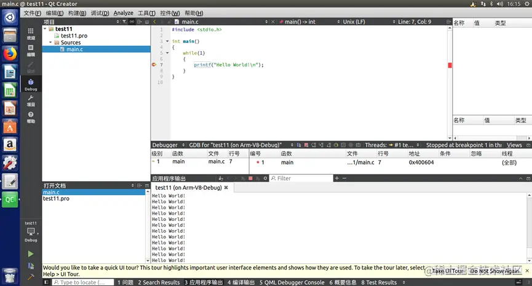Image resolution: width=532 pixels, height=286 pixels.
Task: Step into in the debugger toolbar
Action: (321, 145)
